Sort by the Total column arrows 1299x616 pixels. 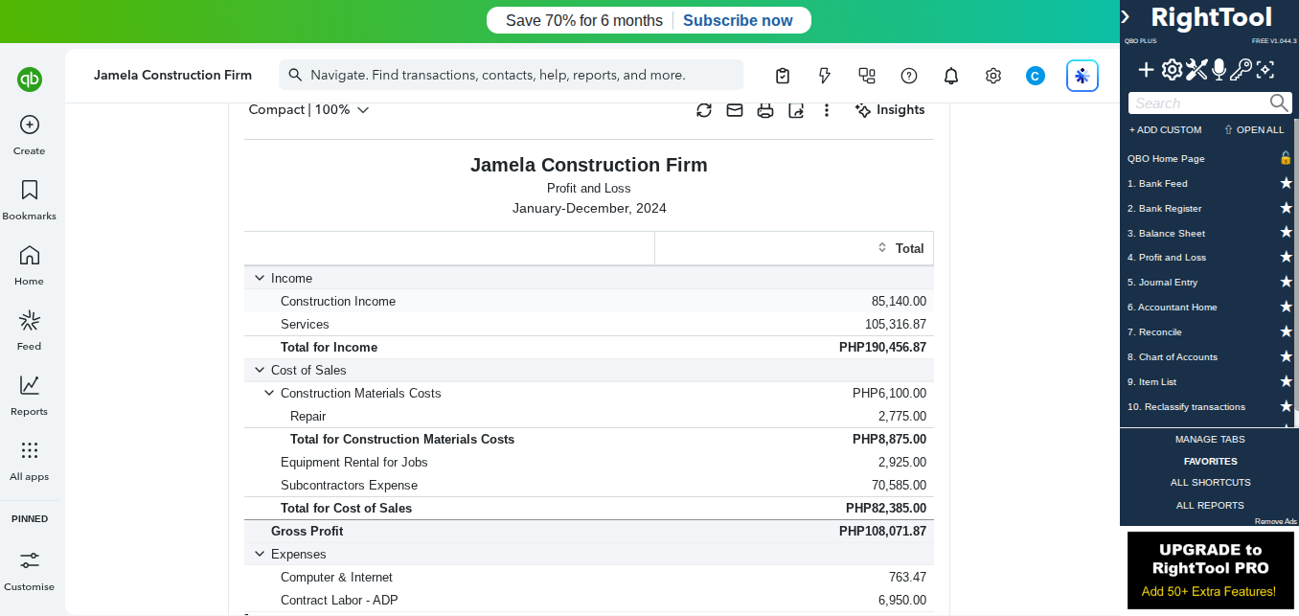click(x=882, y=248)
